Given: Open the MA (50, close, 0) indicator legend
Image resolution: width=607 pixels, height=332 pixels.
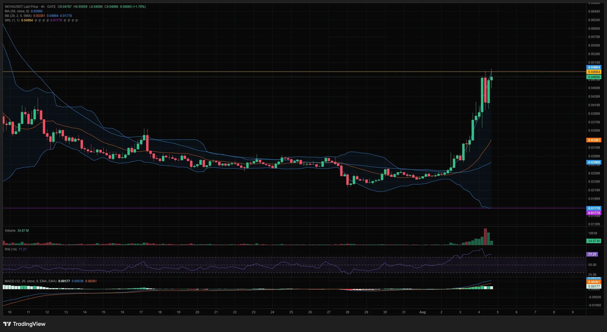Looking at the screenshot, I should click(17, 11).
